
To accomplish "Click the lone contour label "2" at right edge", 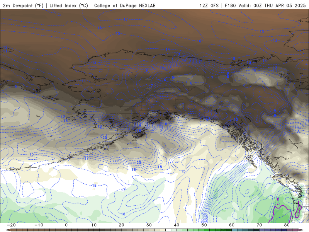I will [299, 130].
